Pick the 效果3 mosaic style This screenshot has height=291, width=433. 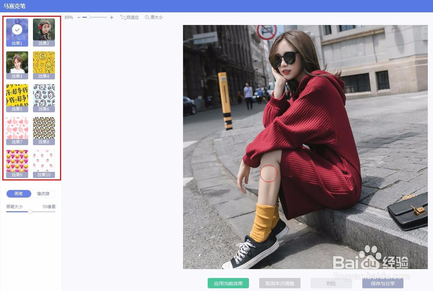point(17,65)
